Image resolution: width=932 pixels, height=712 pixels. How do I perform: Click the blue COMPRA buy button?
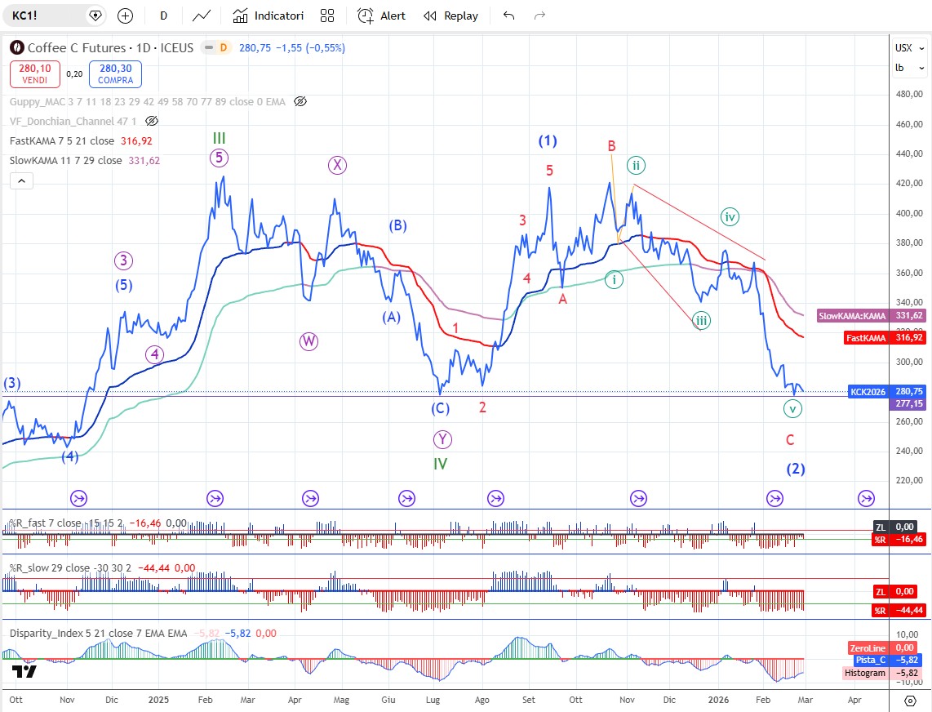(115, 74)
